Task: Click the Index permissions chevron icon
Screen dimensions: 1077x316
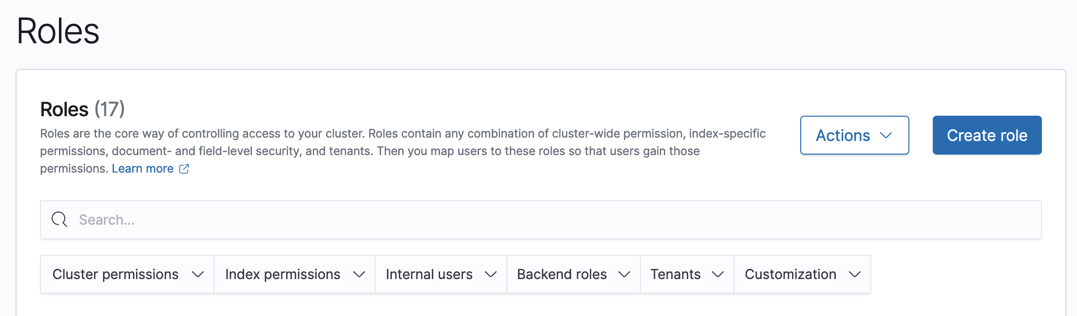Action: point(359,274)
